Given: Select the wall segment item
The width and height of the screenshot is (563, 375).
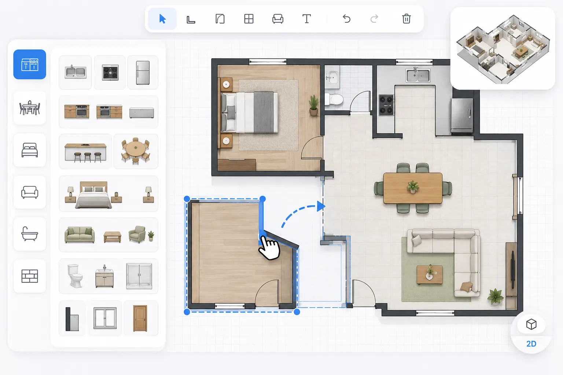Looking at the screenshot, I should (x=72, y=319).
